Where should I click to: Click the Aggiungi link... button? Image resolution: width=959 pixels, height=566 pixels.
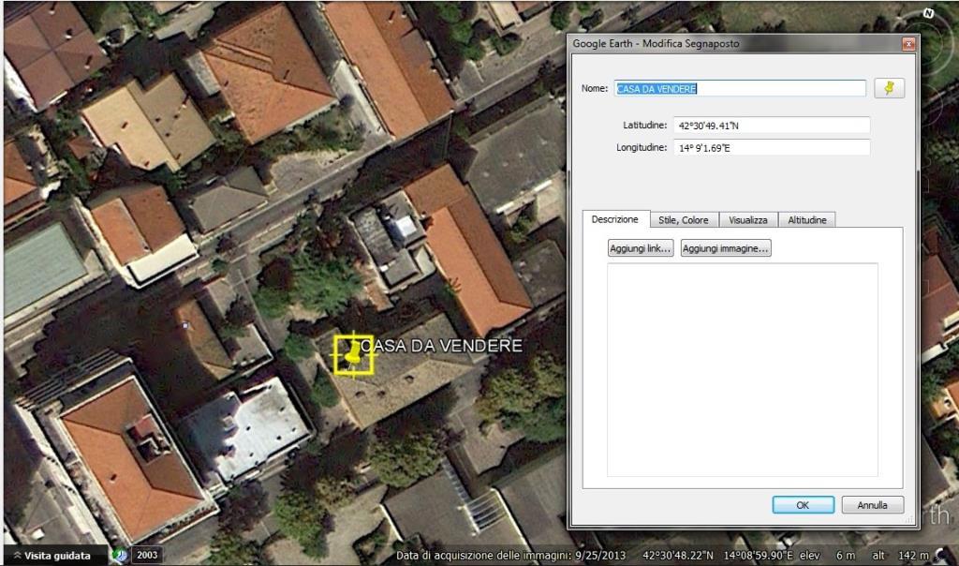pyautogui.click(x=641, y=247)
